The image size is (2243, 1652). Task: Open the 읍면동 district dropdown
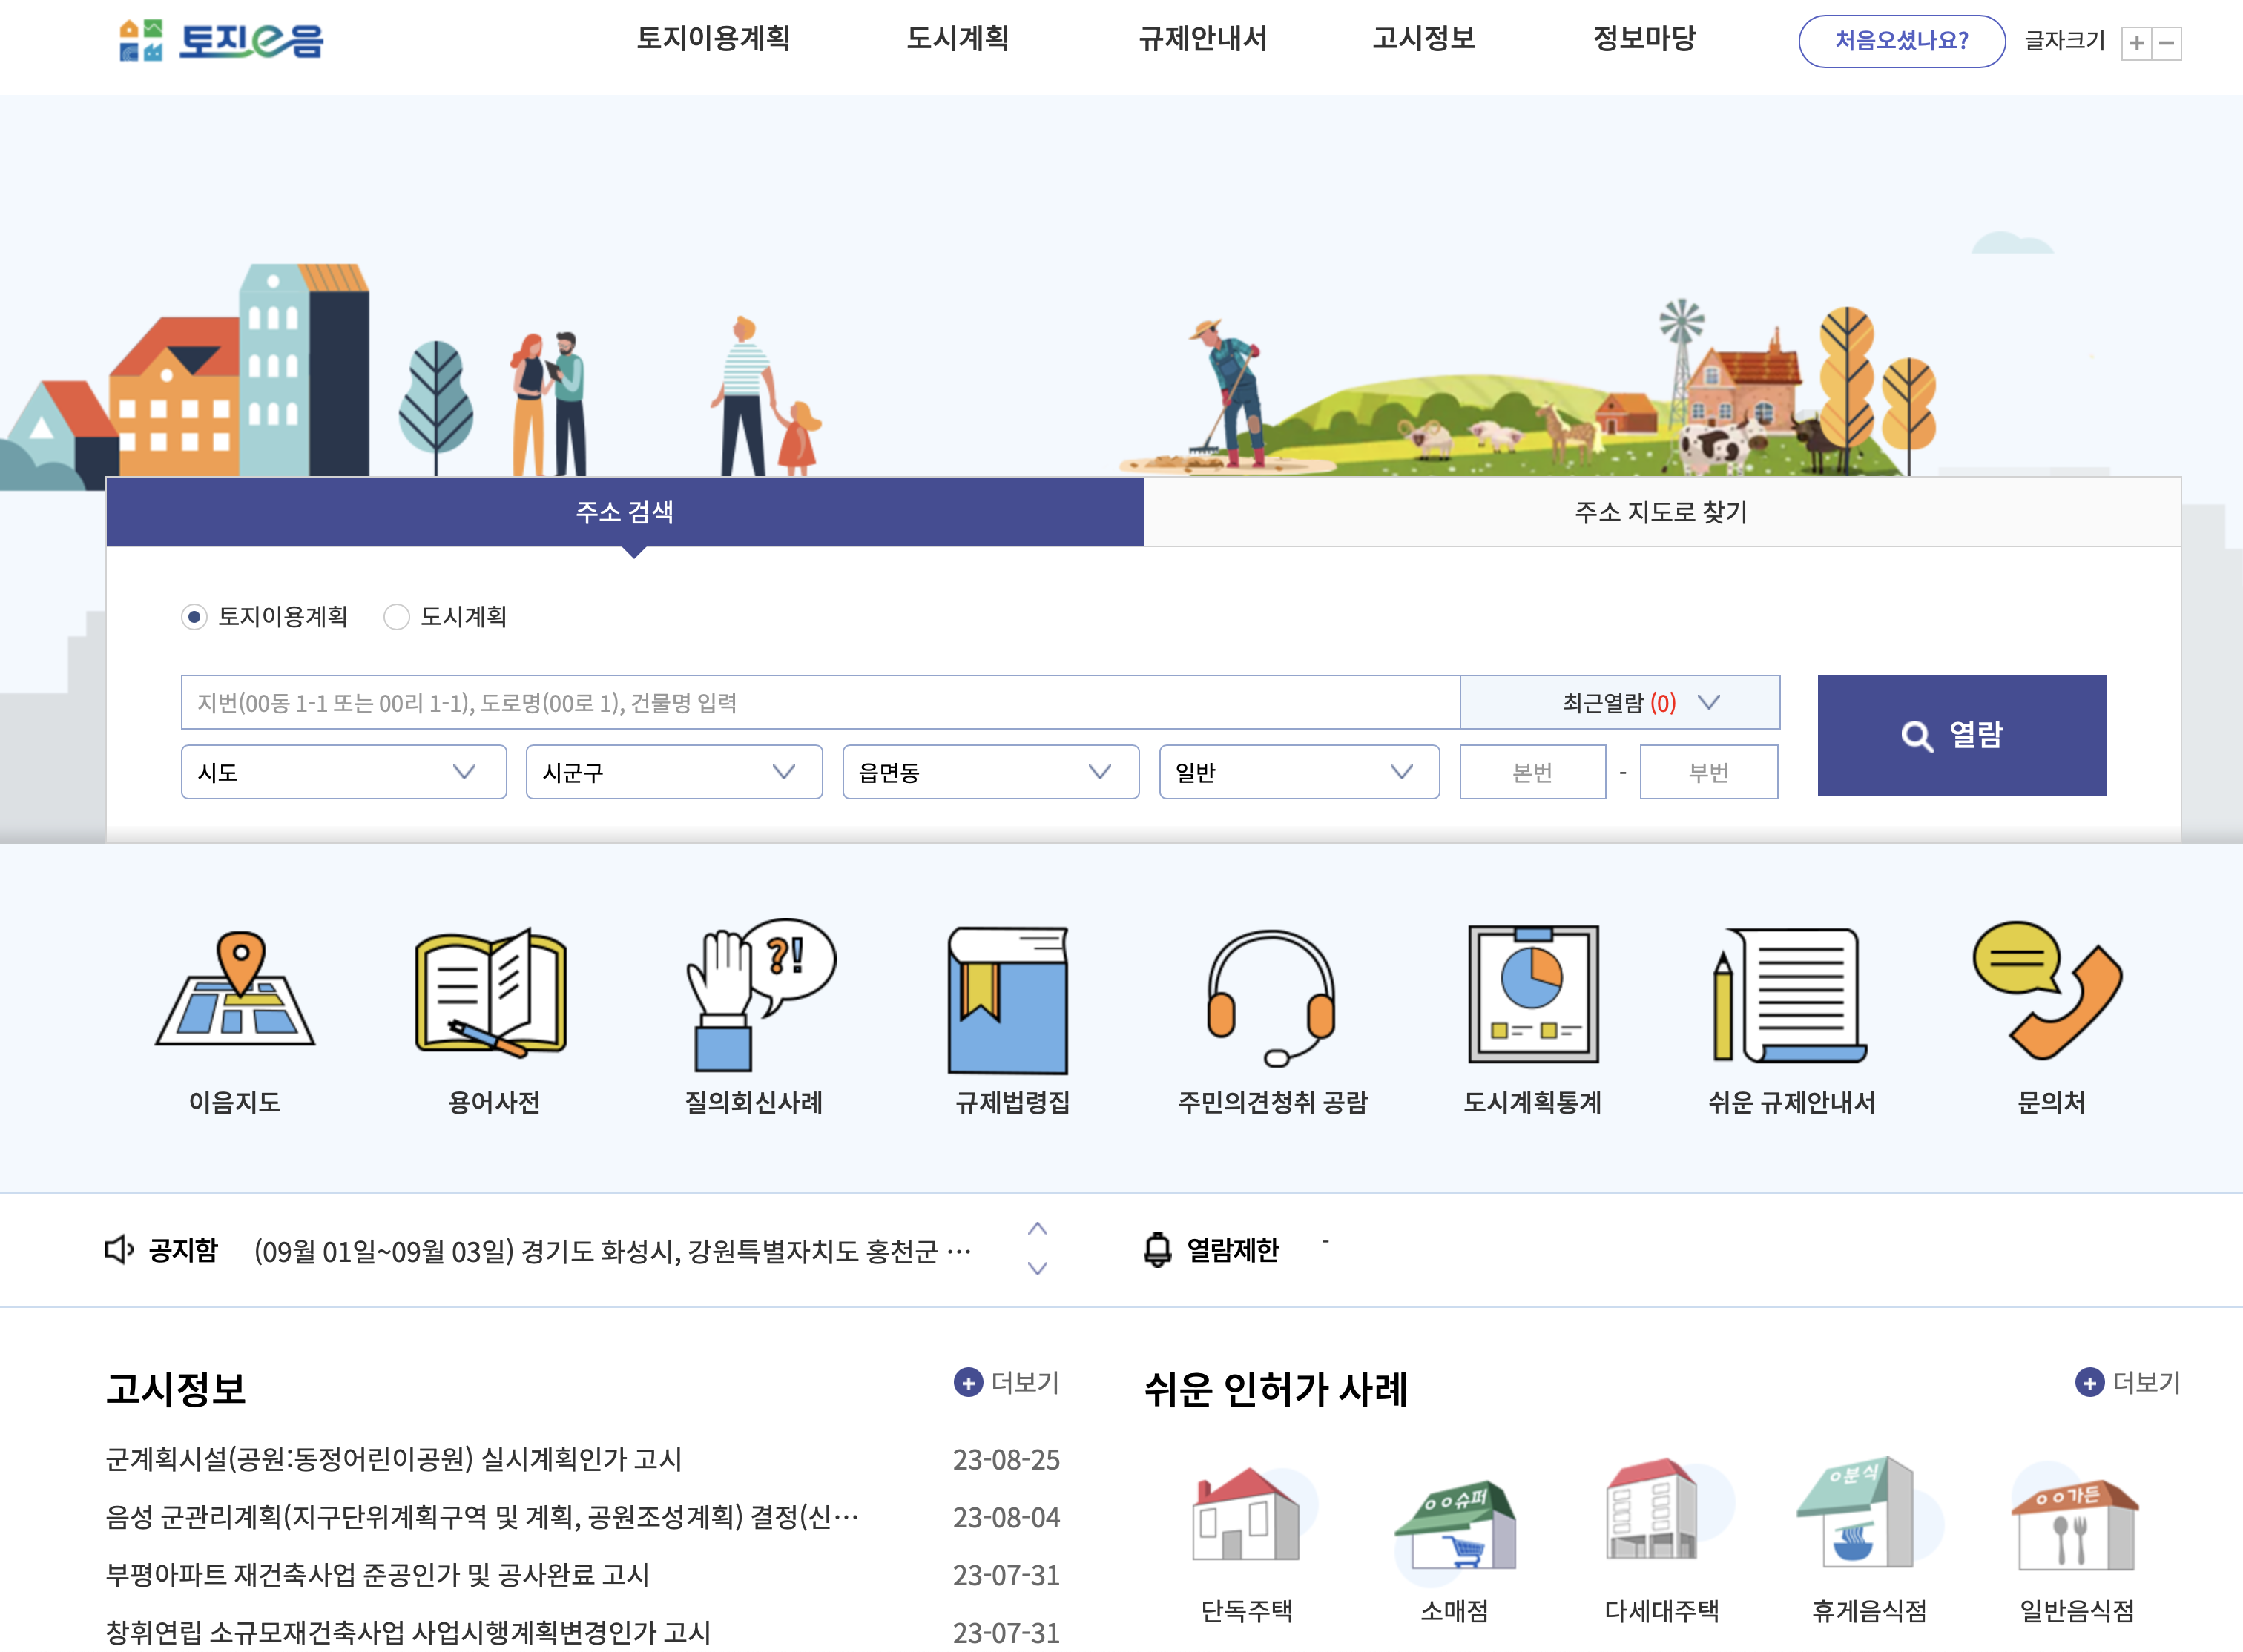(x=989, y=772)
